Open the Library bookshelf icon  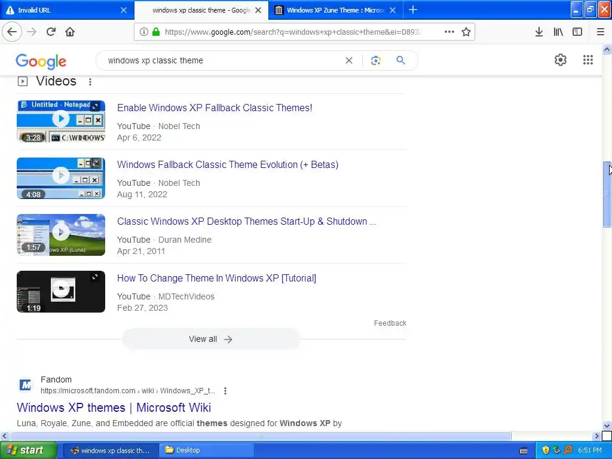click(558, 32)
